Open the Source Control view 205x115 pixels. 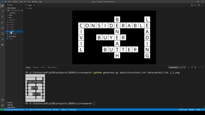point(3,17)
